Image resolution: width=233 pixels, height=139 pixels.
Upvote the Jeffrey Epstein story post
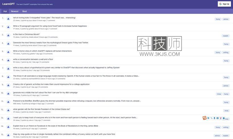pyautogui.click(x=8, y=69)
